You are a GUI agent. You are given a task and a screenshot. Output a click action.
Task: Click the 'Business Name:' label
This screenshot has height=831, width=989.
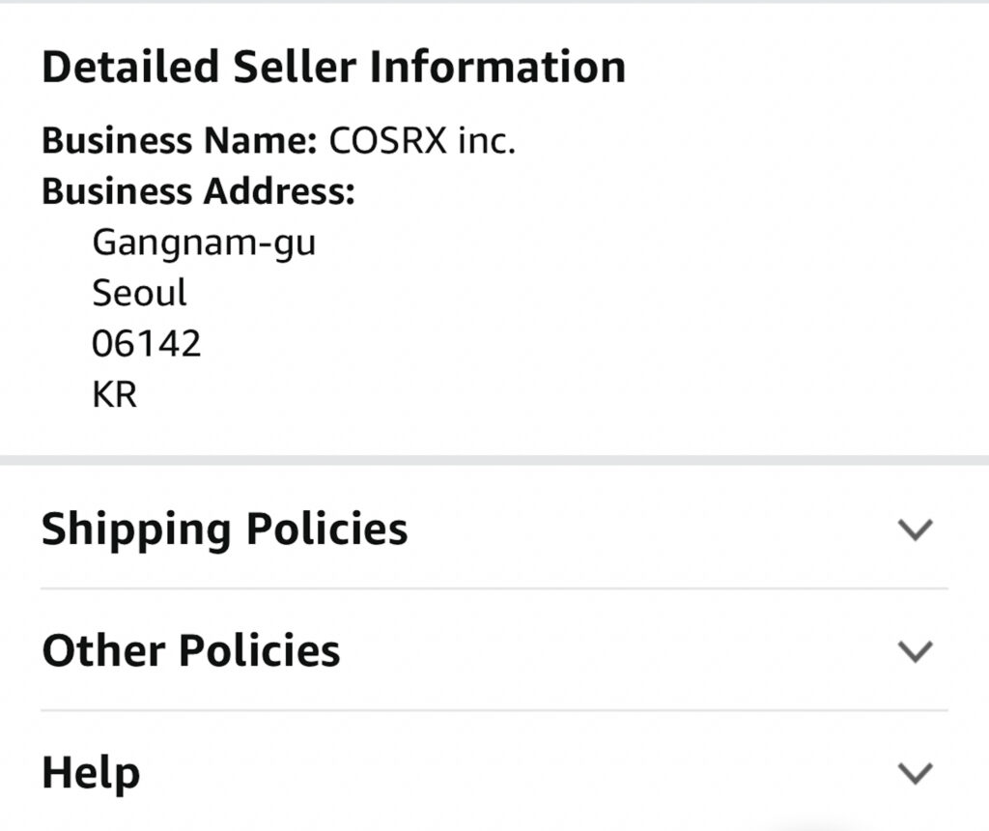pyautogui.click(x=179, y=141)
